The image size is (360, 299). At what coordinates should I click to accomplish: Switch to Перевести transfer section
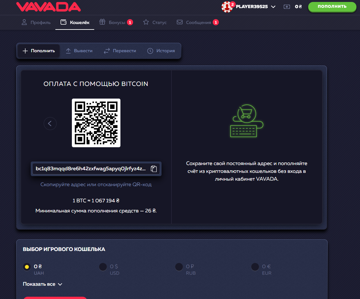(x=119, y=51)
